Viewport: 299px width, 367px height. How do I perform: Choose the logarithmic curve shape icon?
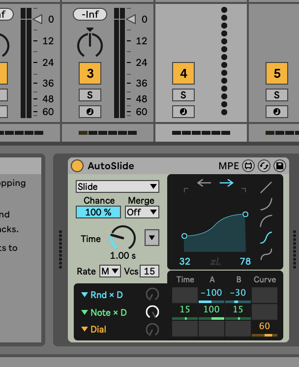coord(266,221)
